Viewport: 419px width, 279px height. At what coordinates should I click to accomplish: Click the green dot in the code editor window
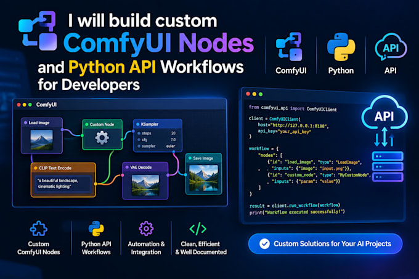261,94
